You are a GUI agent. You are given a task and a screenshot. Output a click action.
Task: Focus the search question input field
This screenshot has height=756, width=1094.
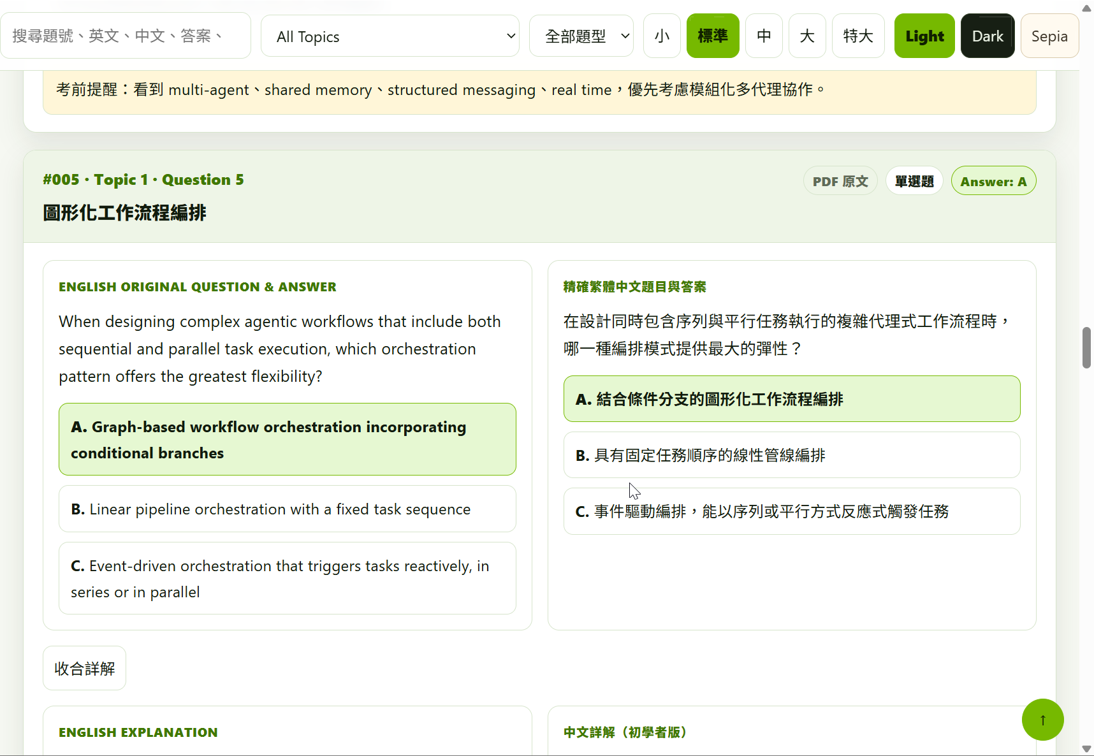(126, 36)
